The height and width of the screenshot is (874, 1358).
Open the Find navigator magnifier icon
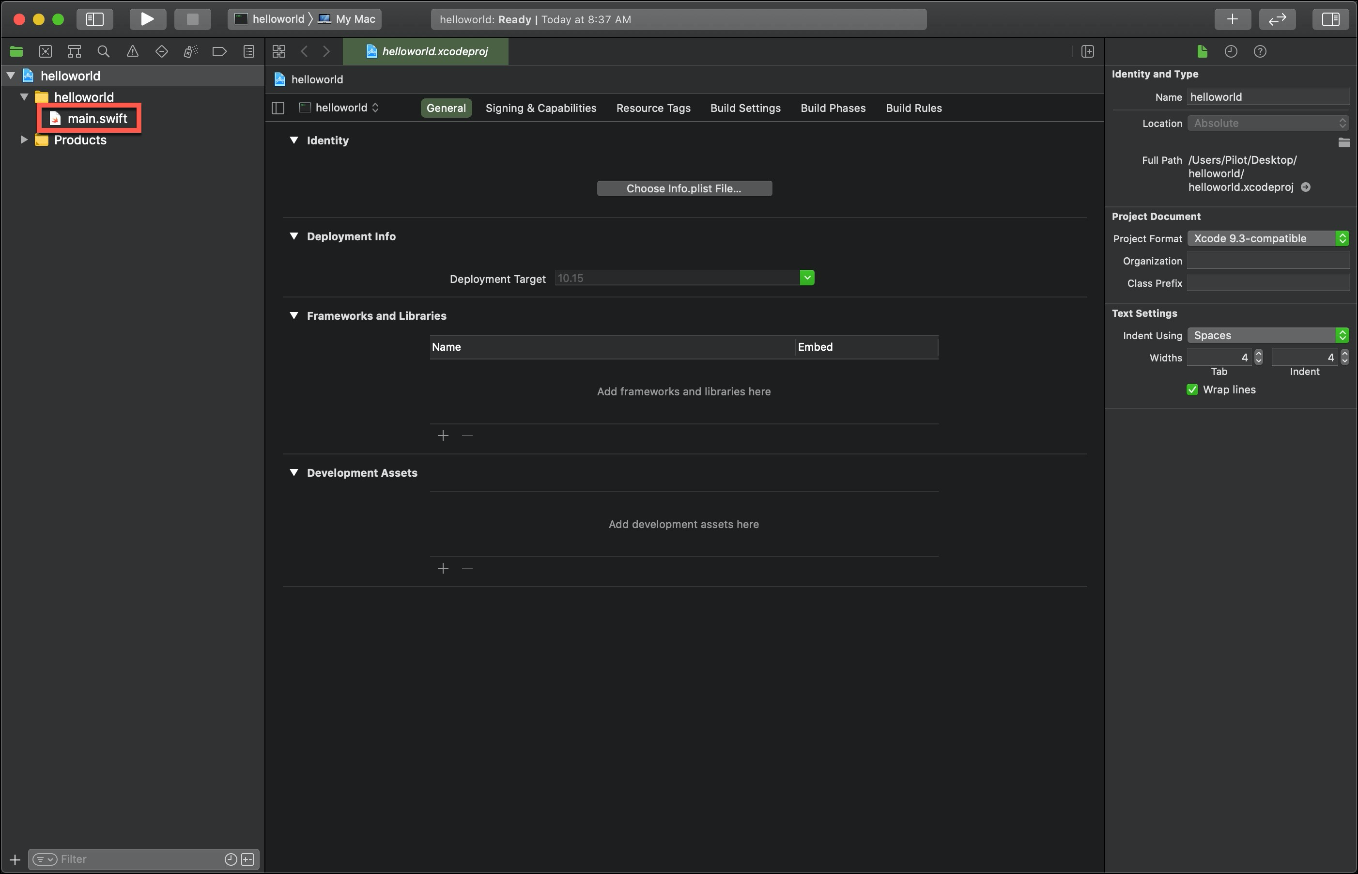[x=103, y=52]
